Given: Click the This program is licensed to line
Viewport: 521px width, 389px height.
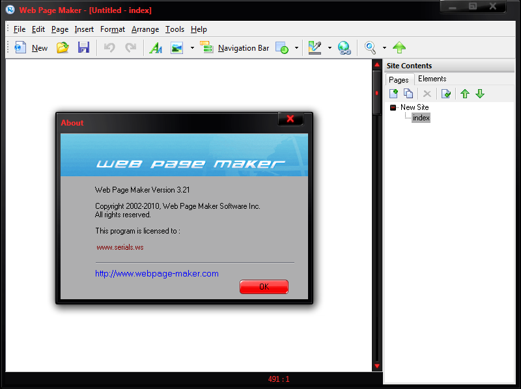Looking at the screenshot, I should [x=137, y=231].
